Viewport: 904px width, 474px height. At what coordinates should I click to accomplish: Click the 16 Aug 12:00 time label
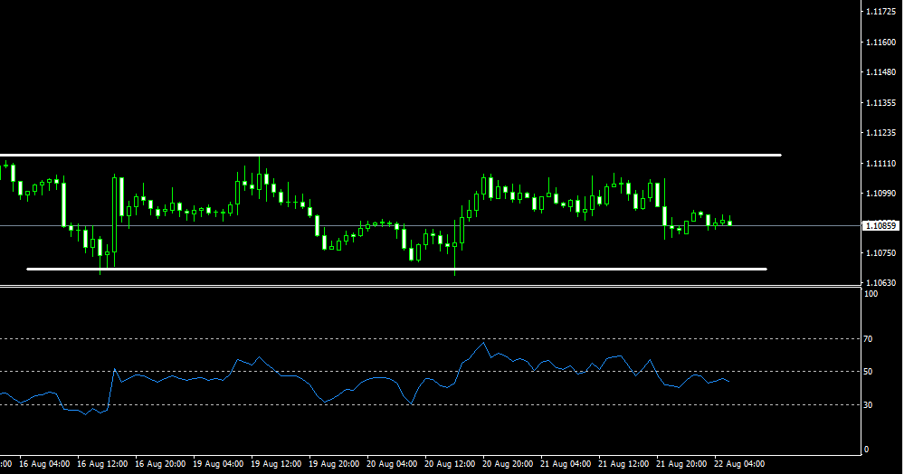[x=102, y=464]
